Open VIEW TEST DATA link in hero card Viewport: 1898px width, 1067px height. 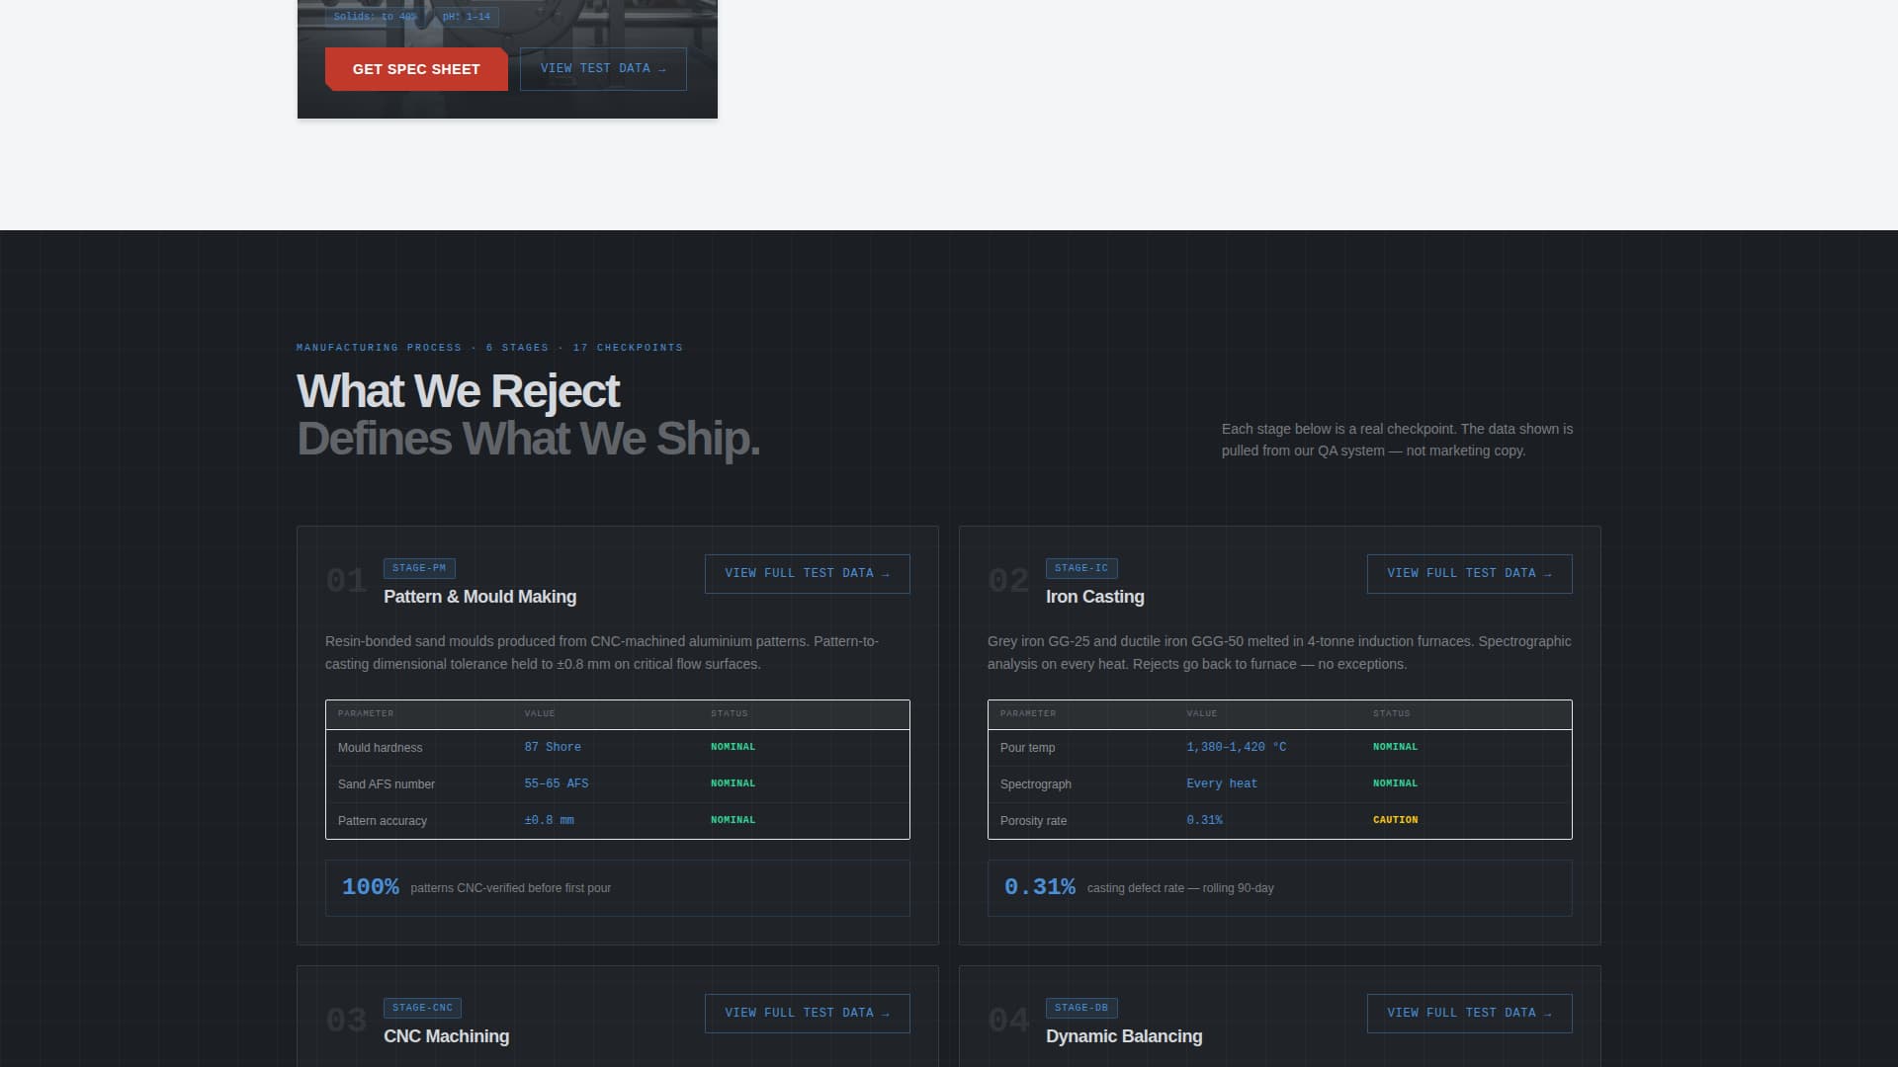pyautogui.click(x=602, y=68)
